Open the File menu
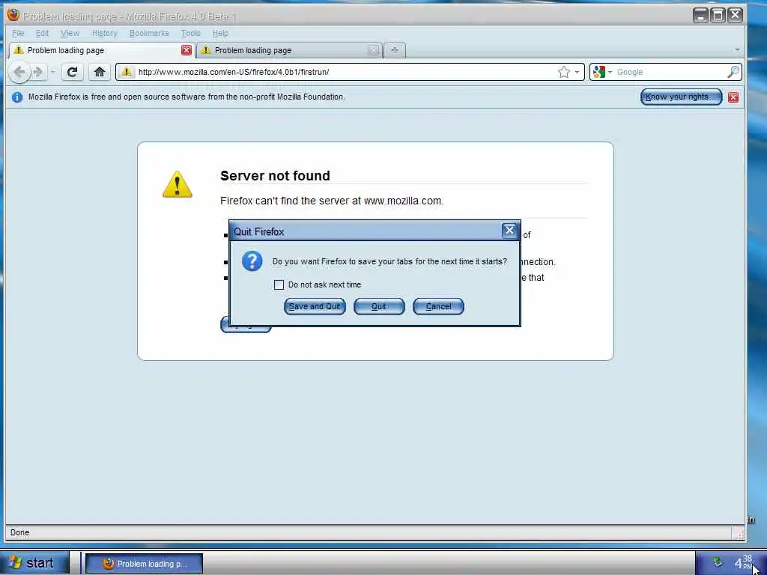 coord(18,33)
